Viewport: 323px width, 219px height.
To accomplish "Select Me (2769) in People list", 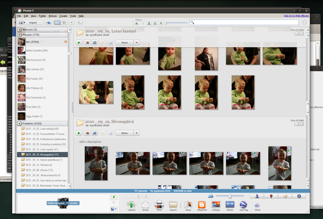I will pos(42,42).
